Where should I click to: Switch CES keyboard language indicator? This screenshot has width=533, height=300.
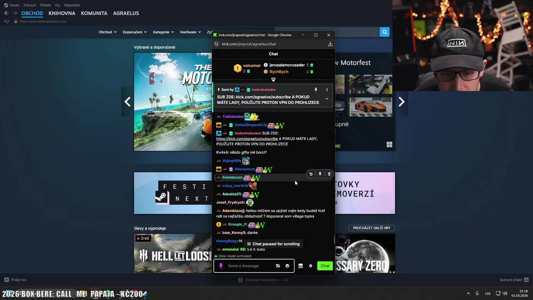(x=488, y=293)
